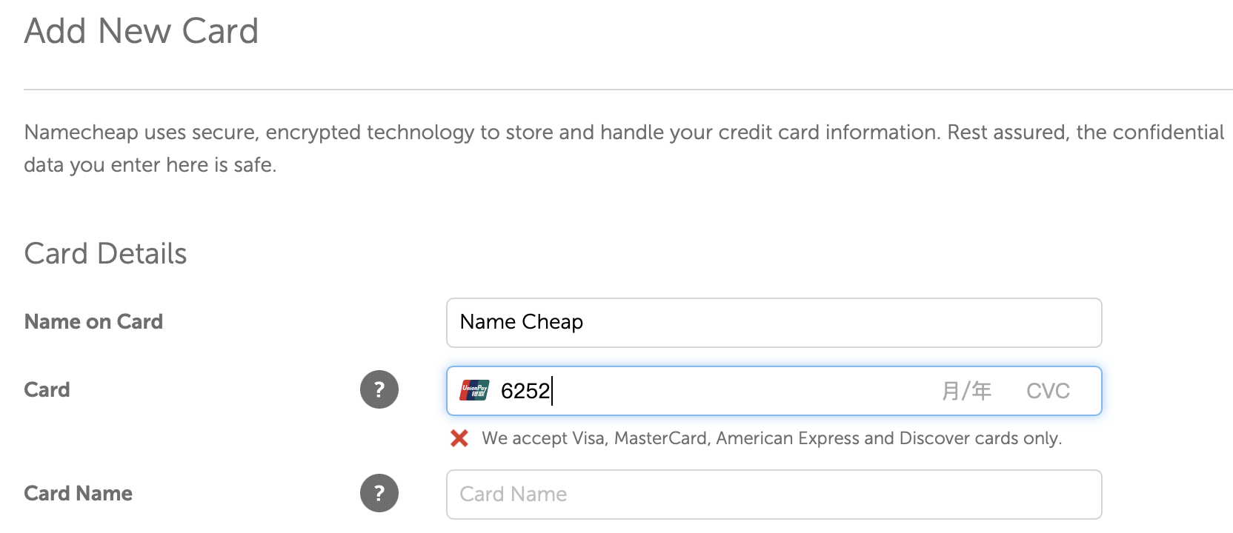Click the UnionPay card brand icon
Screen dimensions: 1233x533
[x=474, y=390]
